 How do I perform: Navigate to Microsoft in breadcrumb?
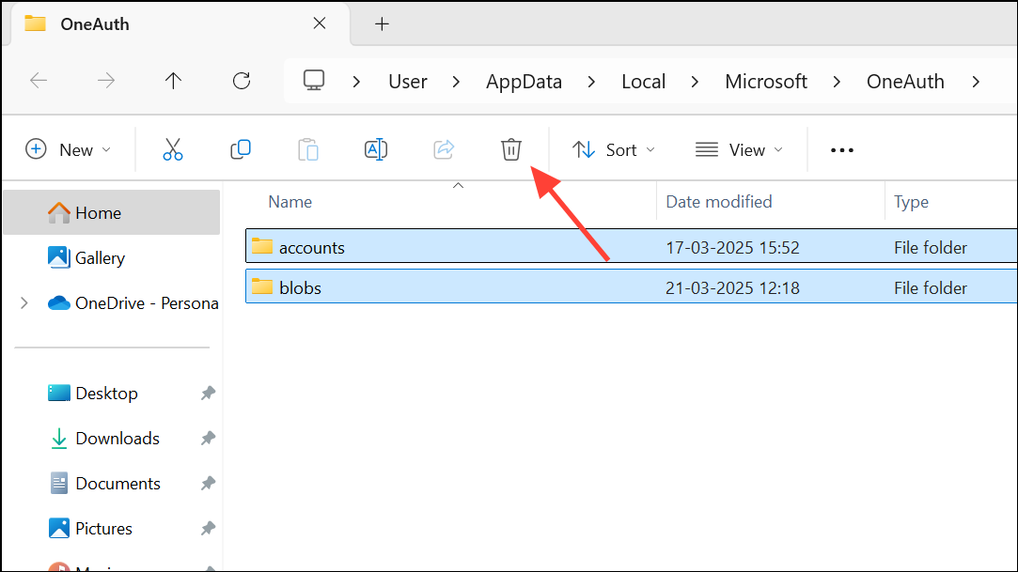coord(766,82)
